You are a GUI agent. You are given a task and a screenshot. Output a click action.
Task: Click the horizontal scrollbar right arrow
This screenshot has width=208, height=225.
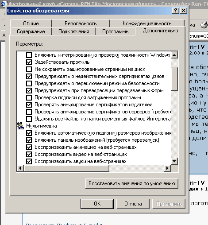[167, 168]
